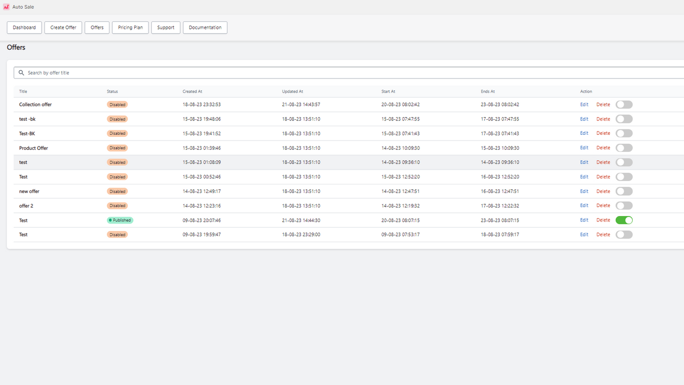Edit offer 2
Image resolution: width=684 pixels, height=385 pixels.
coord(584,205)
